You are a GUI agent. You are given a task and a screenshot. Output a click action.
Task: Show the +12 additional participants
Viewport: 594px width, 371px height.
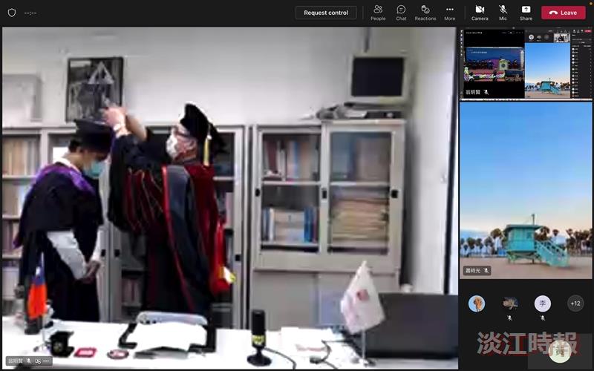pyautogui.click(x=575, y=303)
